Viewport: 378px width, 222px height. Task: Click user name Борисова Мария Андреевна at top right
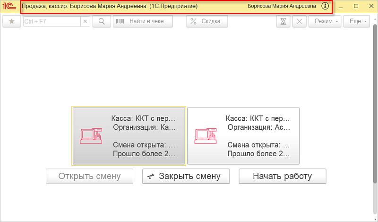point(282,6)
